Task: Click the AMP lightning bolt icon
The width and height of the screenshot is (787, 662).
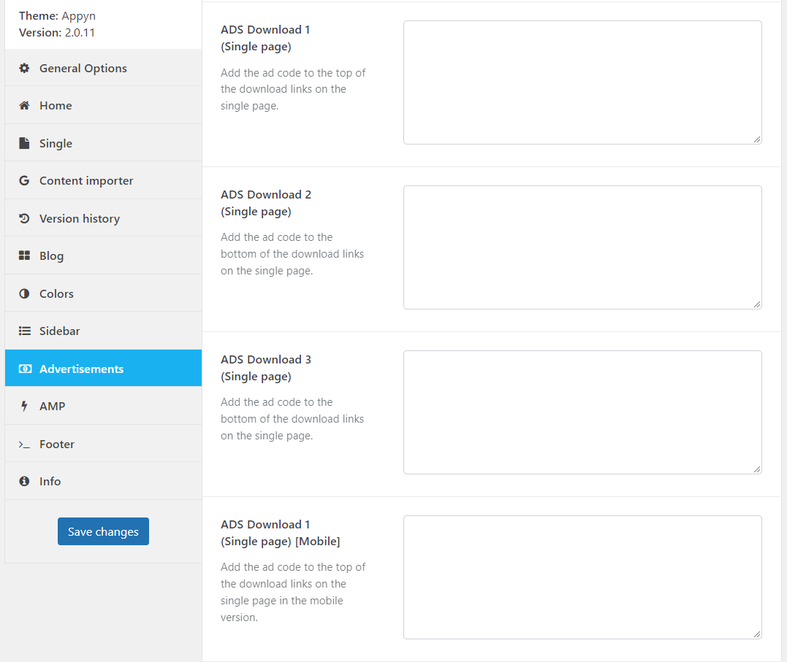Action: point(24,406)
